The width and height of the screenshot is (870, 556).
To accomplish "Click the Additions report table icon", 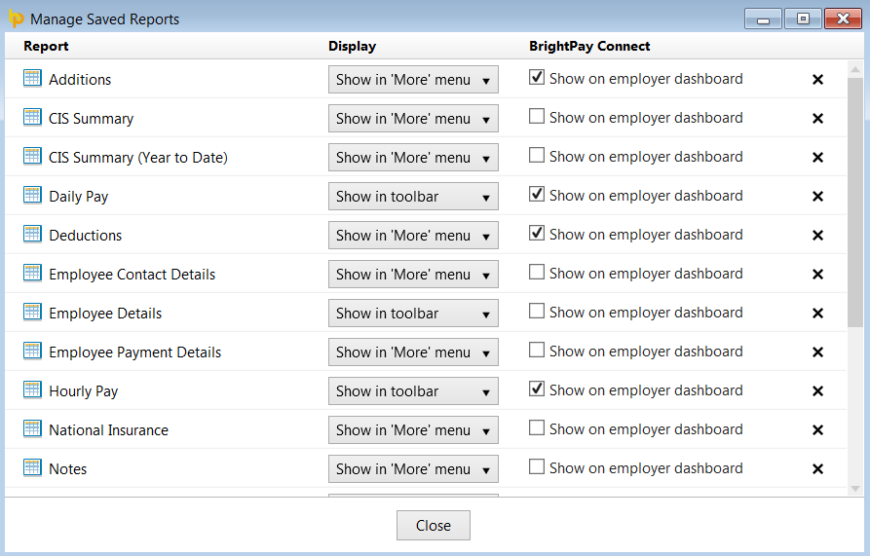I will (32, 78).
